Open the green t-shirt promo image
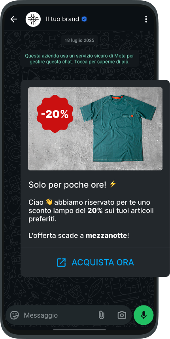This screenshot has height=339, width=170. point(95,129)
